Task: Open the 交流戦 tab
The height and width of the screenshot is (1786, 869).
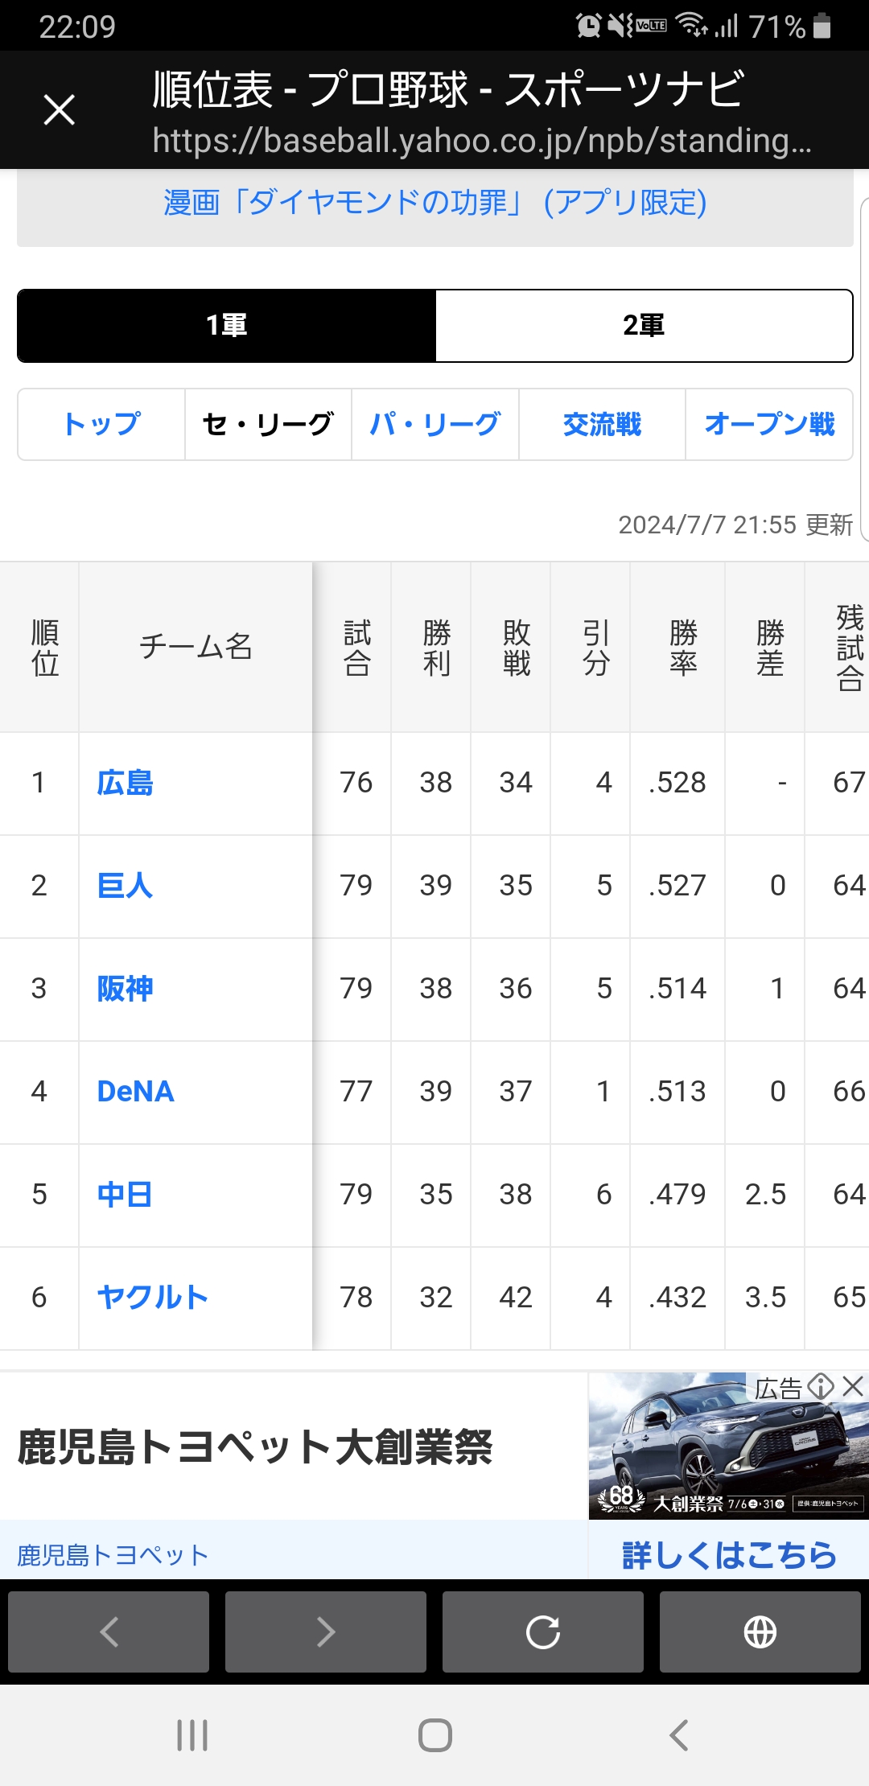Action: click(x=602, y=424)
